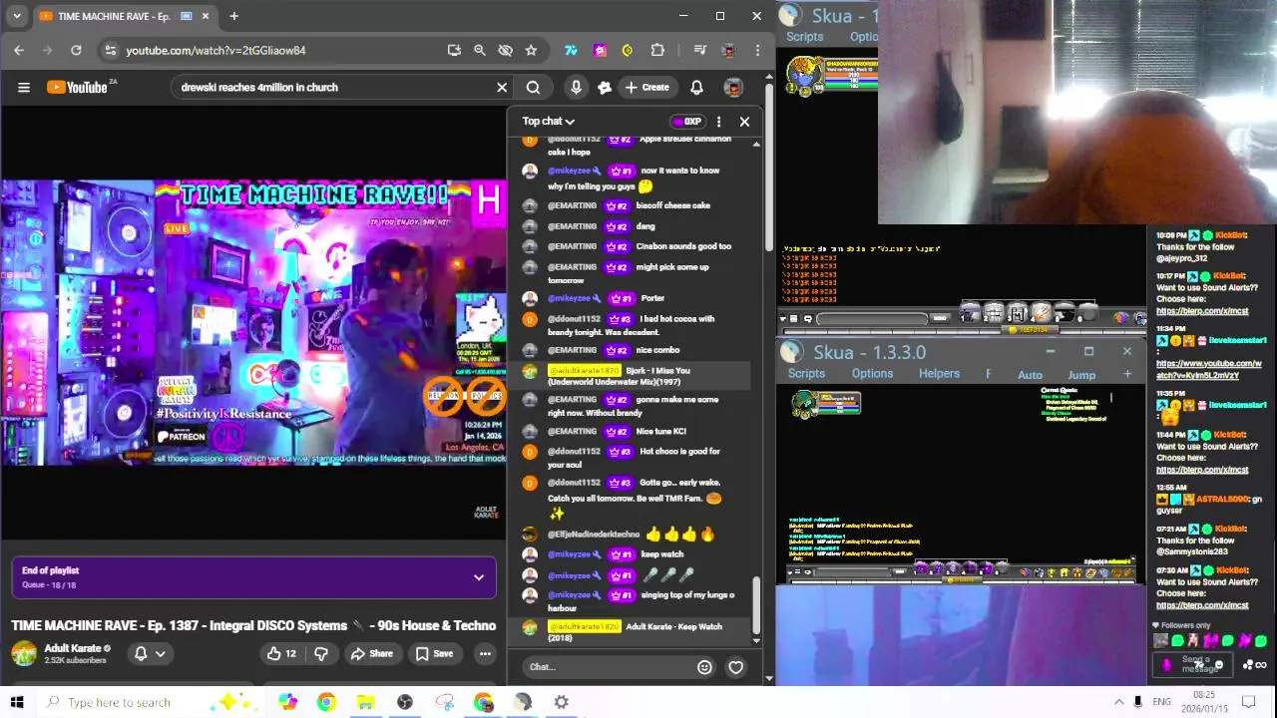
Task: Dislike the video with thumbs down
Action: [321, 654]
